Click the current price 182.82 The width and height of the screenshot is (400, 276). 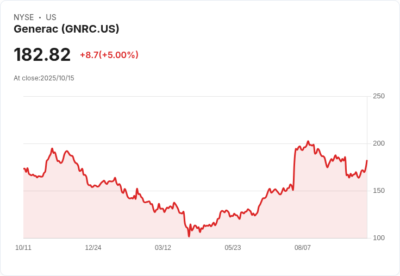pyautogui.click(x=42, y=54)
